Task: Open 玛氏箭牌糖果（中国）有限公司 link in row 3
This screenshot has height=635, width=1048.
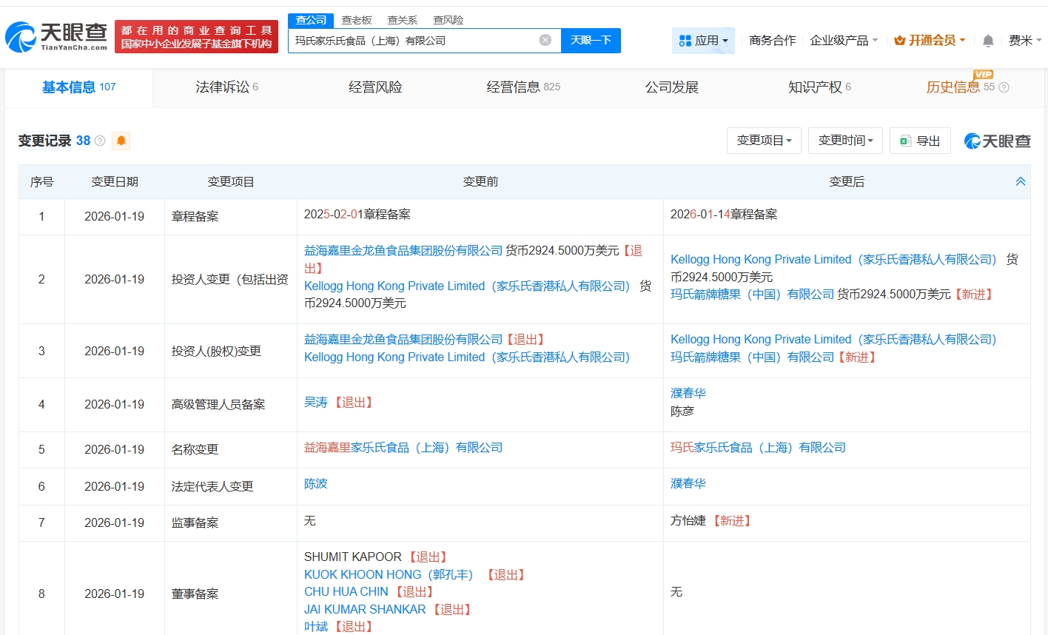Action: 752,357
